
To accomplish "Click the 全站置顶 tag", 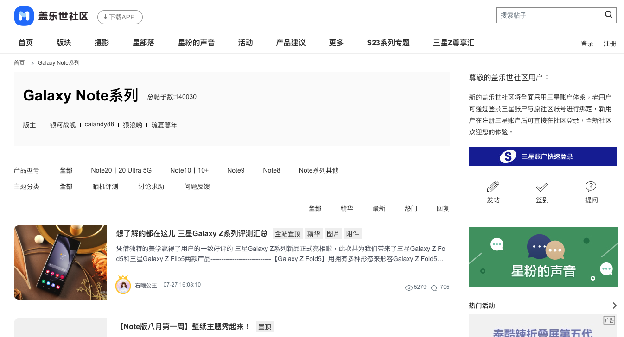I will tap(288, 234).
